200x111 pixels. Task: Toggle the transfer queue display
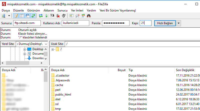(33, 16)
